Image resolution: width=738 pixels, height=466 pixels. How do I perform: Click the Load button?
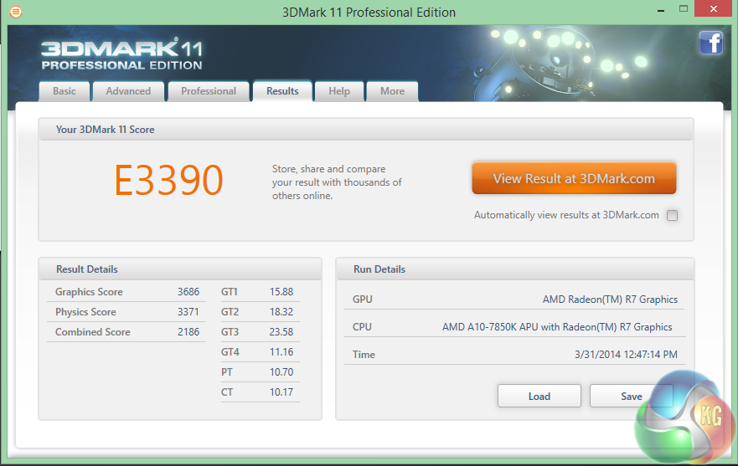pyautogui.click(x=539, y=396)
